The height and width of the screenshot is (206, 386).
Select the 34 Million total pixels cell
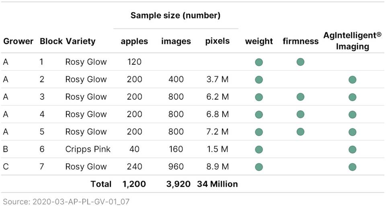[x=217, y=184]
